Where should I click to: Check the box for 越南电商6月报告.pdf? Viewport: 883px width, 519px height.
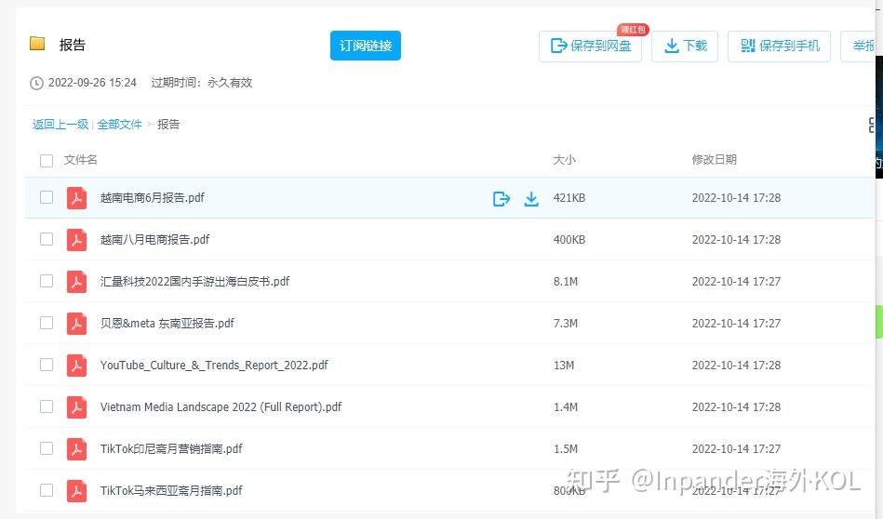click(47, 197)
